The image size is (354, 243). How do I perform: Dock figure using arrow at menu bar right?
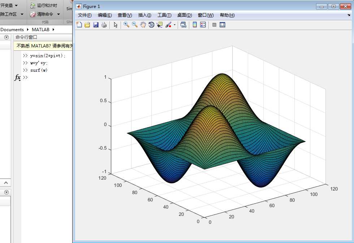tap(349, 15)
